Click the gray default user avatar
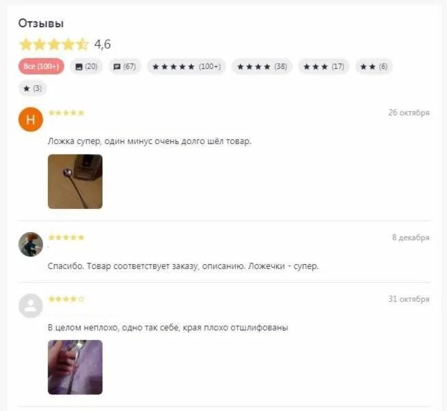This screenshot has height=411, width=447. tap(31, 306)
